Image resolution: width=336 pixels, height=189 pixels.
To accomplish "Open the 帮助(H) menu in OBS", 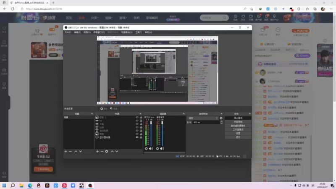I will 148,32.
